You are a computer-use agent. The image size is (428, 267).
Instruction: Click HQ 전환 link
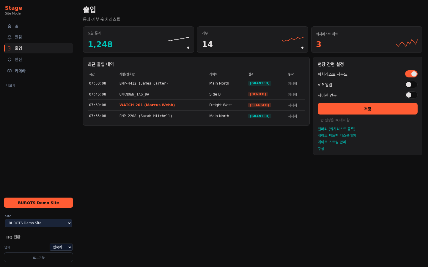(13, 237)
